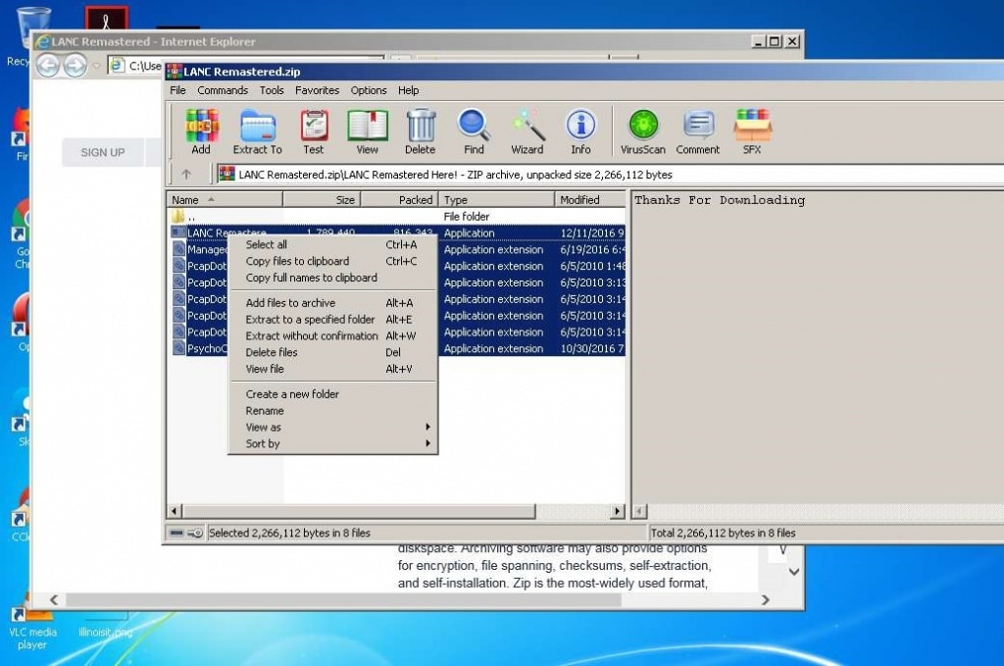Open VLC media player desktop shortcut
The height and width of the screenshot is (666, 1004).
(32, 623)
